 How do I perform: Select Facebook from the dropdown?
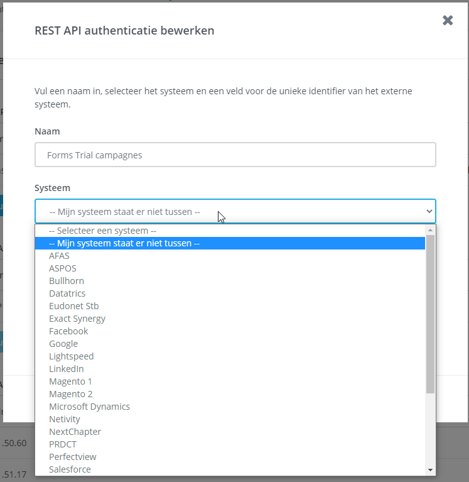(x=68, y=331)
